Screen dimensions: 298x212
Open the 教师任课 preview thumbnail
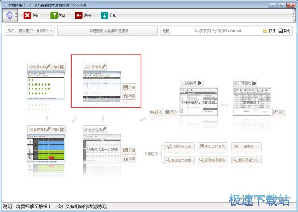102,148
